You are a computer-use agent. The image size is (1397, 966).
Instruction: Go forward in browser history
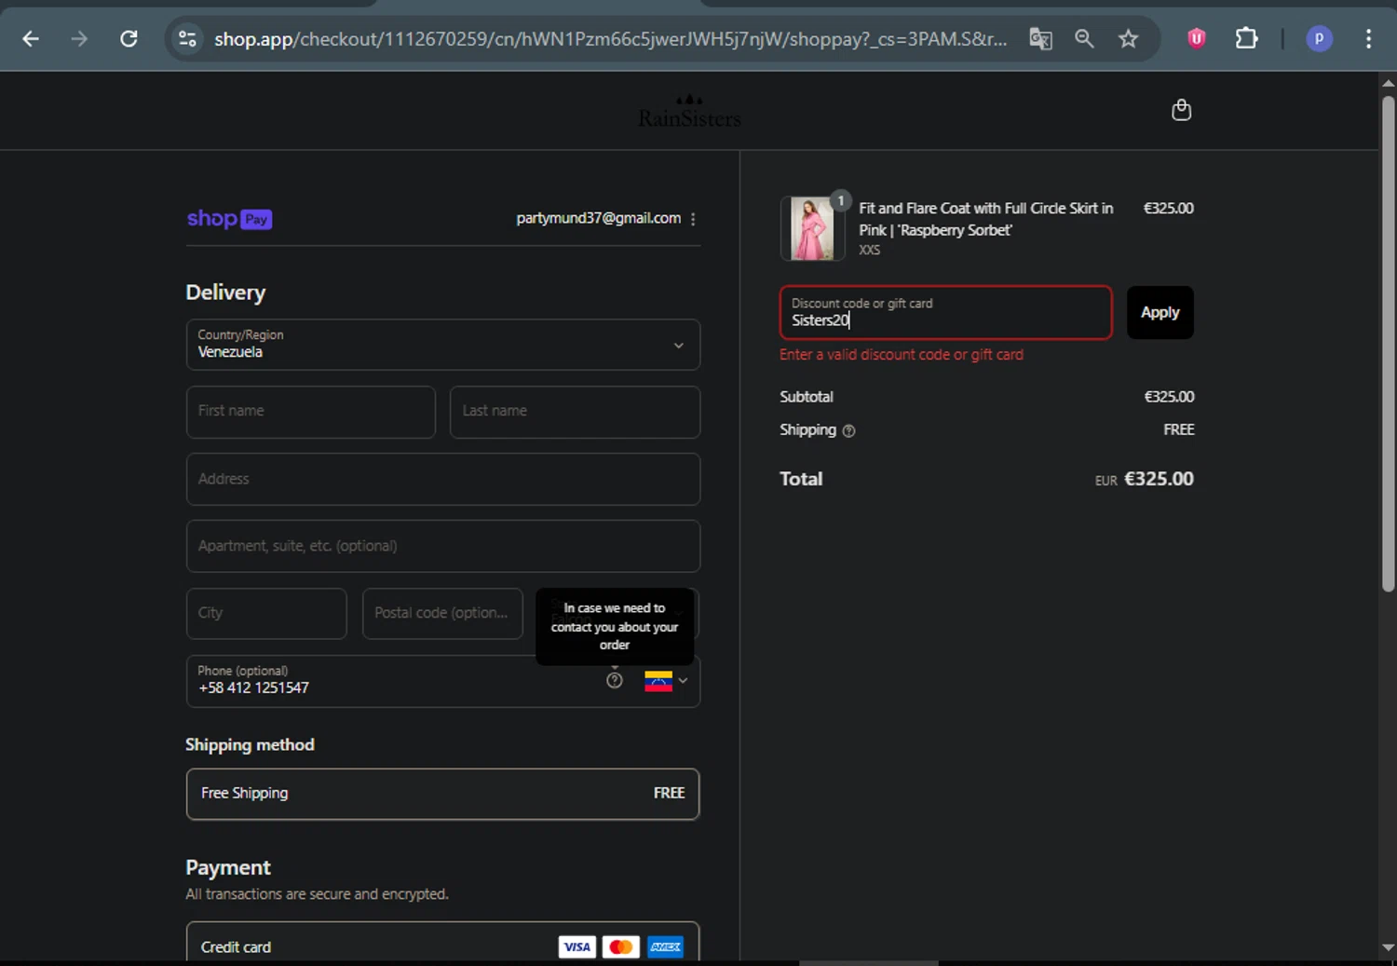(79, 38)
